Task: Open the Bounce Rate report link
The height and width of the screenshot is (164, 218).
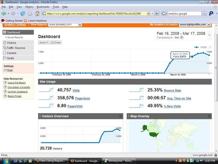Action: click(172, 90)
